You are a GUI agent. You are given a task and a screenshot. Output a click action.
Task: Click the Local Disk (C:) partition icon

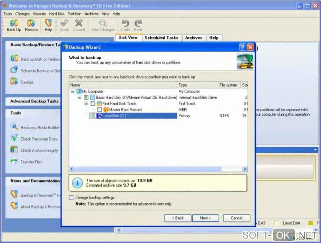coord(99,116)
